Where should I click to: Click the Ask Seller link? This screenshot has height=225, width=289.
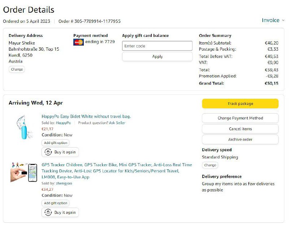[115, 123]
